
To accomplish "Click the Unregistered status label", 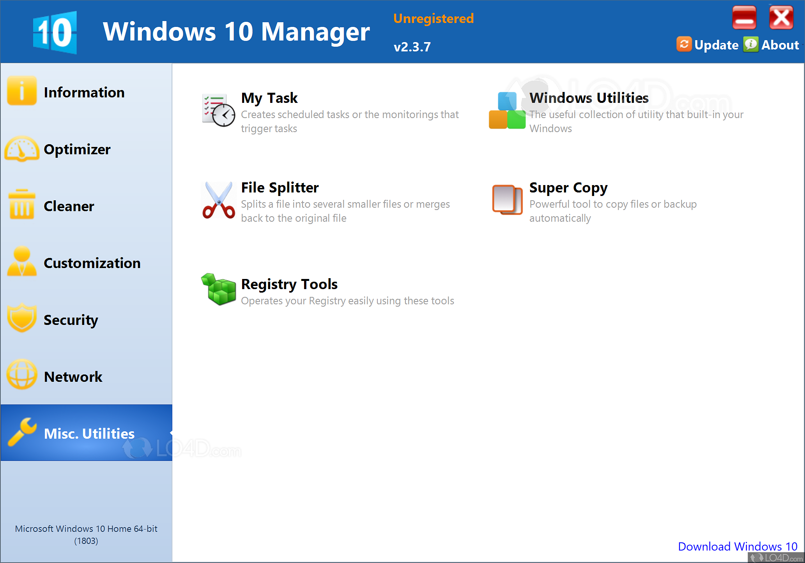I will 433,18.
